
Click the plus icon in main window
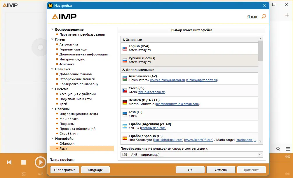point(287,15)
